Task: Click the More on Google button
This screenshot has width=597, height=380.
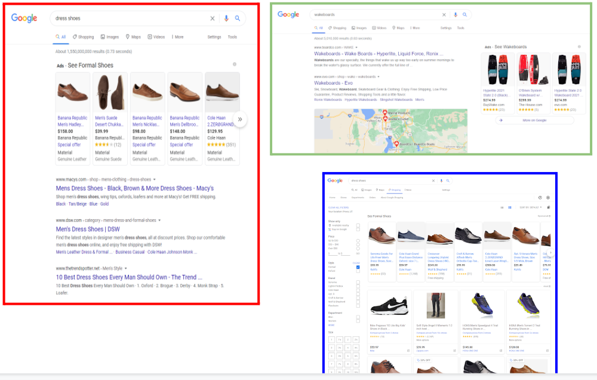Action: 534,120
